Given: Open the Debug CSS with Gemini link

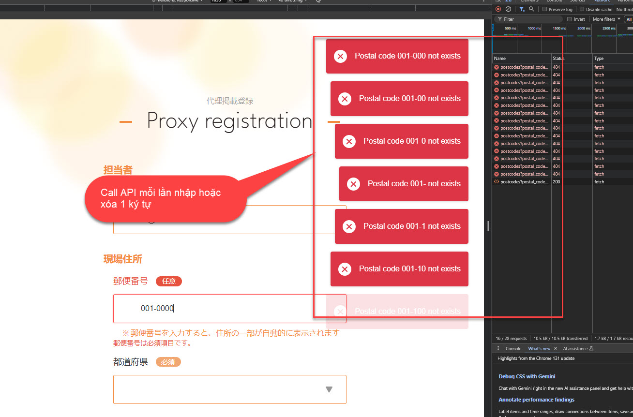Looking at the screenshot, I should (x=527, y=376).
